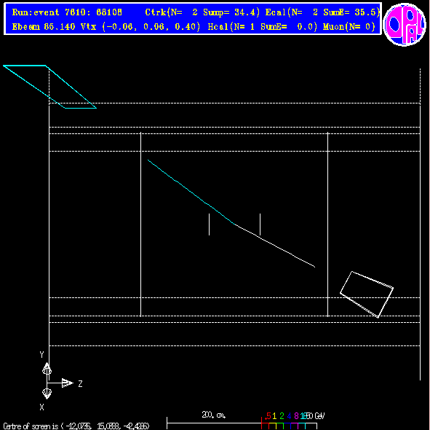Click the red .5 GeV color scale
Image resolution: width=430 pixels, height=430 pixels.
click(x=268, y=415)
